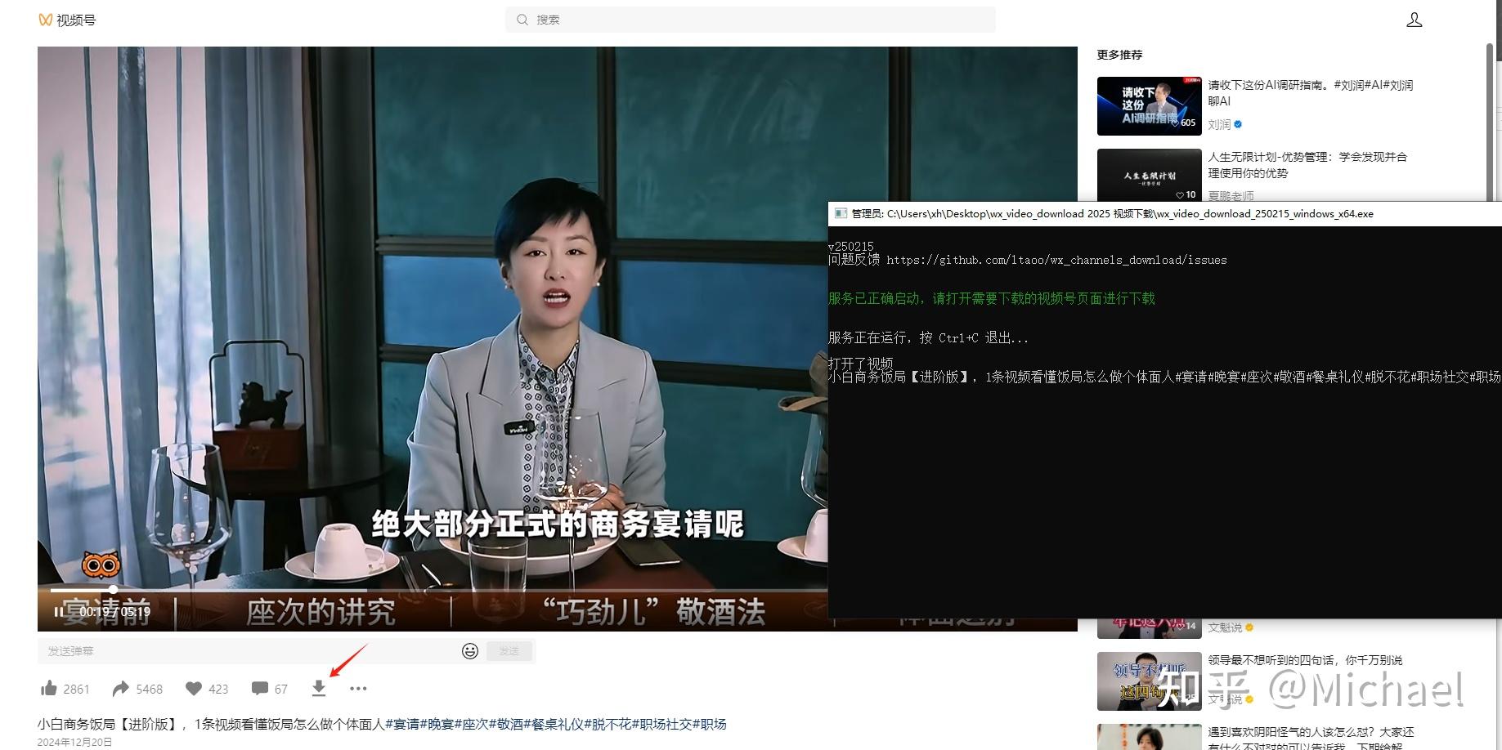Screen dimensions: 1502x750
Task: Click the share arrow icon showing 5468
Action: [122, 689]
